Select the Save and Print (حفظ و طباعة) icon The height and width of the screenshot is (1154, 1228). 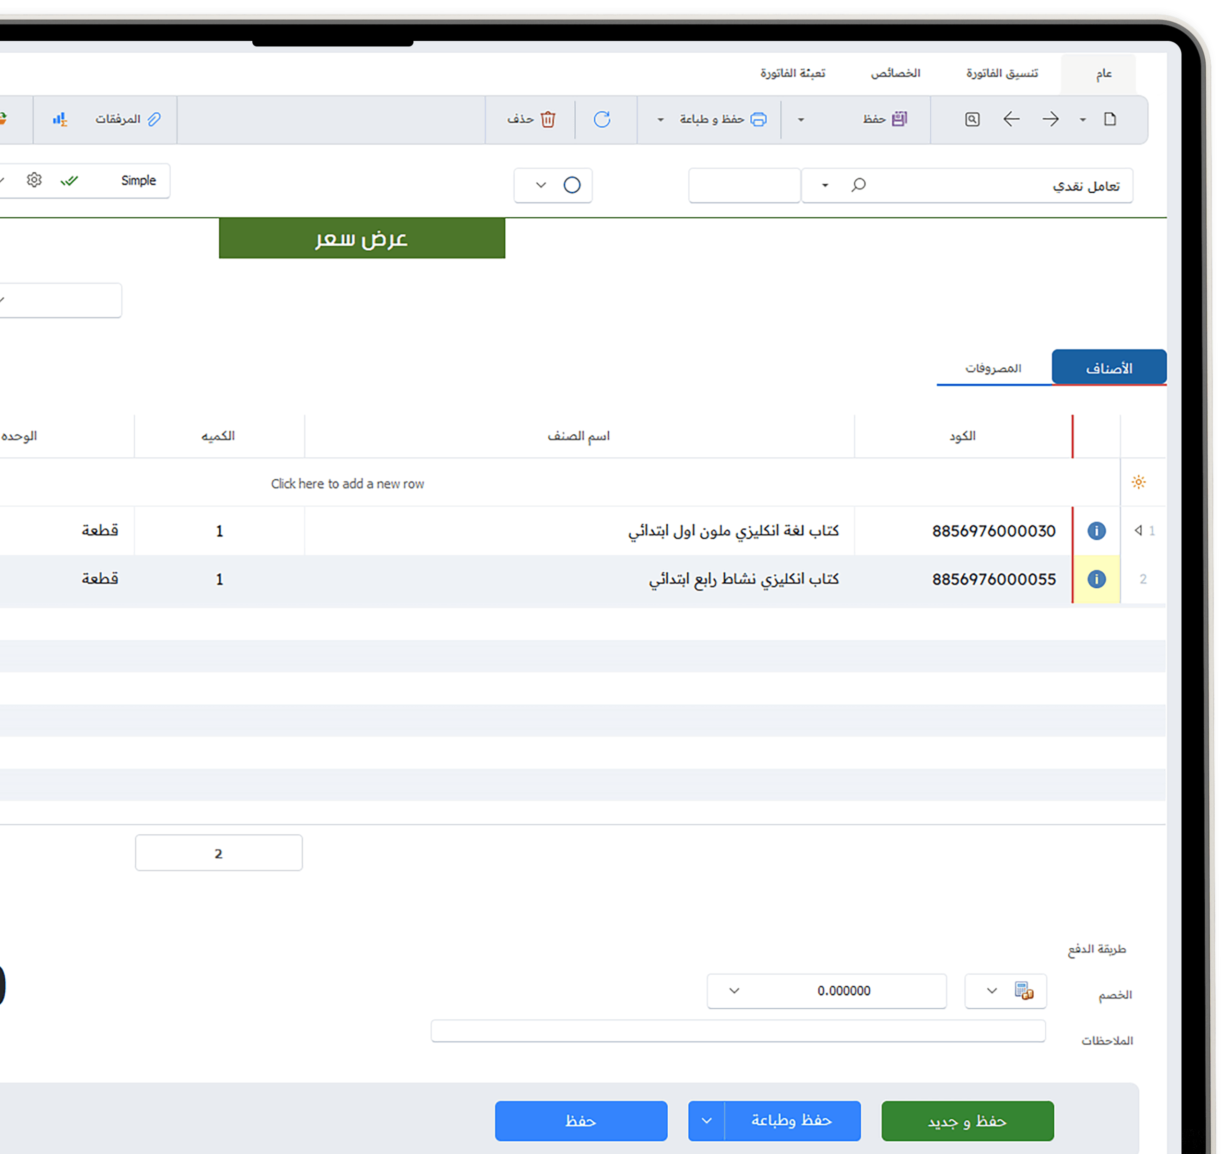point(758,119)
